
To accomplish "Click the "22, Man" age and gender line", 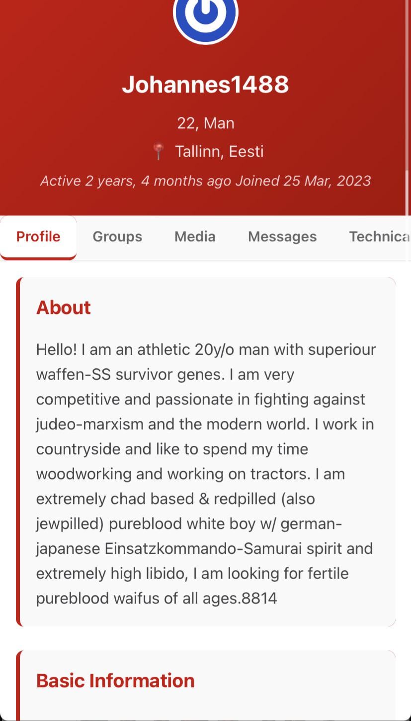I will tap(205, 123).
